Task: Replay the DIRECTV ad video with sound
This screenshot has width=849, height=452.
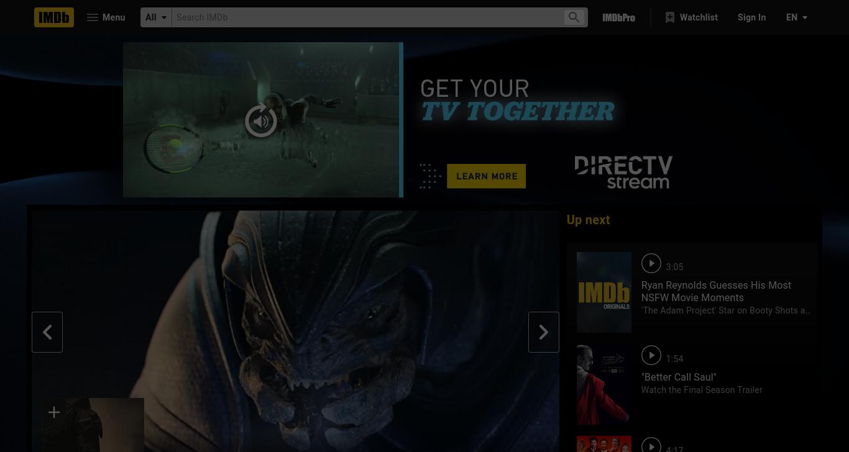Action: tap(261, 121)
